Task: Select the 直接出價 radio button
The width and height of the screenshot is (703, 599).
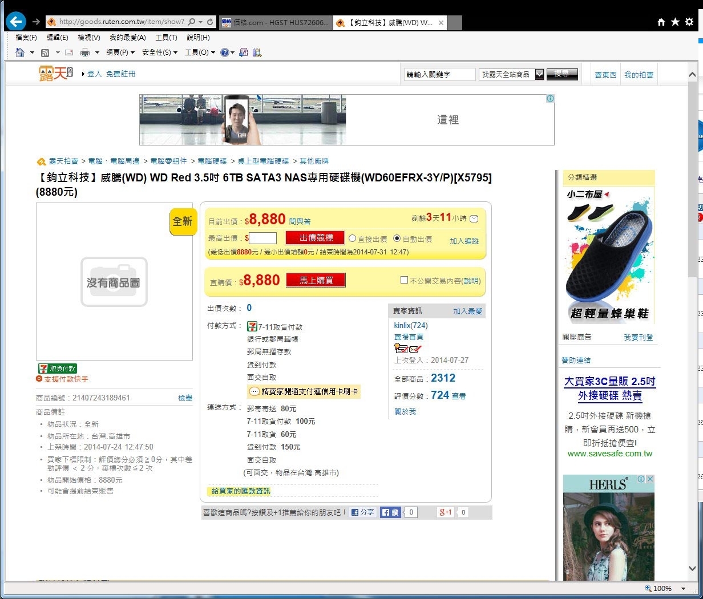Action: coord(352,238)
